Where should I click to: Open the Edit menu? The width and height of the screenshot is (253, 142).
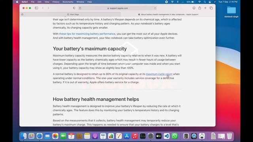coord(40,2)
